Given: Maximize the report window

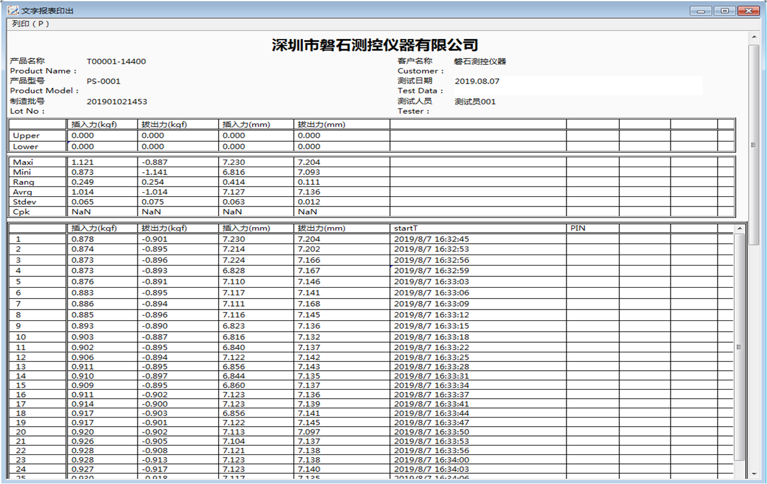Looking at the screenshot, I should click(725, 11).
